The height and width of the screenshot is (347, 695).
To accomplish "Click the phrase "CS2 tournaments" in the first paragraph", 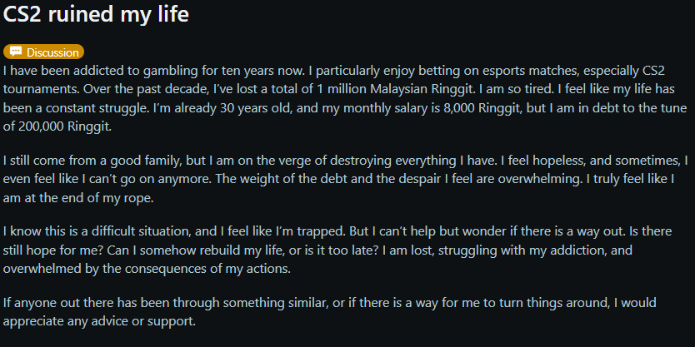I will (x=52, y=91).
